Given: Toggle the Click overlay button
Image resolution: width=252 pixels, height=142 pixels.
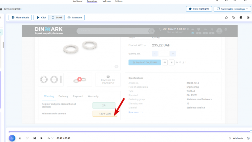Looking at the screenshot, I should (41, 17).
